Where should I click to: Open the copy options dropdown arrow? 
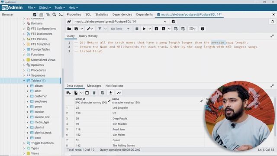coord(81,93)
